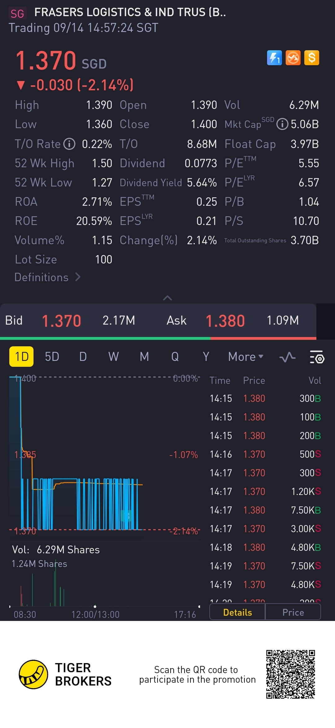Open the chart indicator waveform icon
335x728 pixels.
(287, 357)
